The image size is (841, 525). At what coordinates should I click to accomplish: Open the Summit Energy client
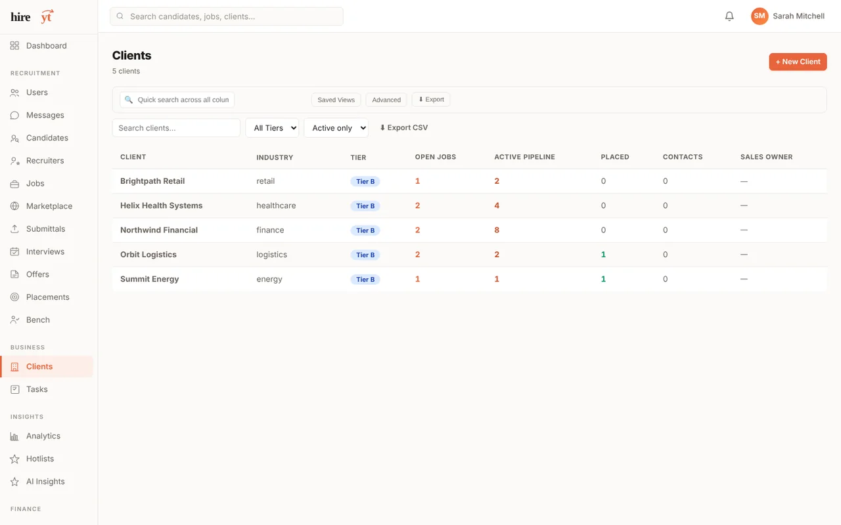pyautogui.click(x=150, y=279)
